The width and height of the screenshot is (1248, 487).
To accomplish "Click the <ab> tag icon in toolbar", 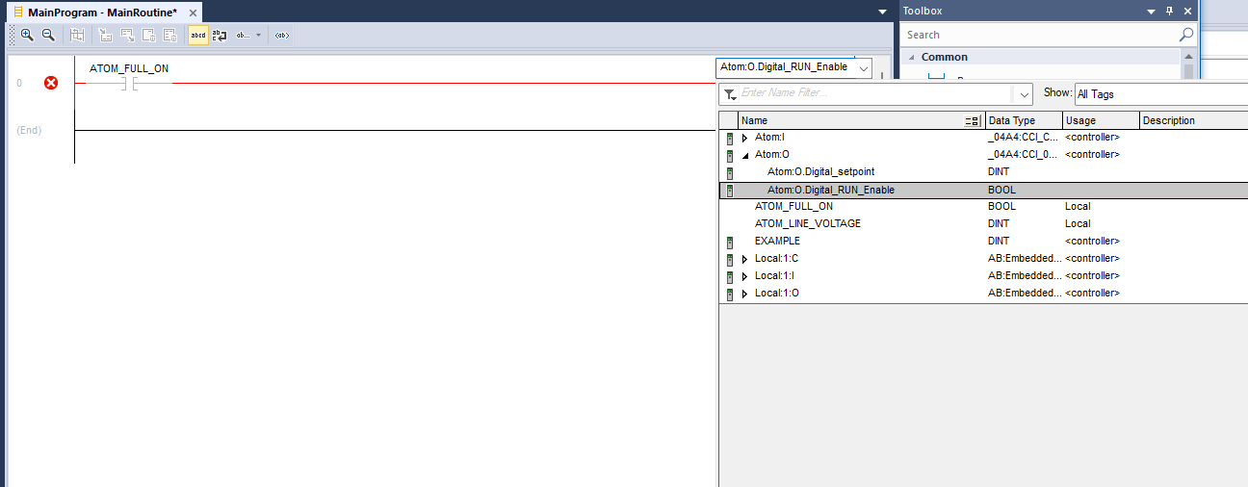I will (x=281, y=35).
